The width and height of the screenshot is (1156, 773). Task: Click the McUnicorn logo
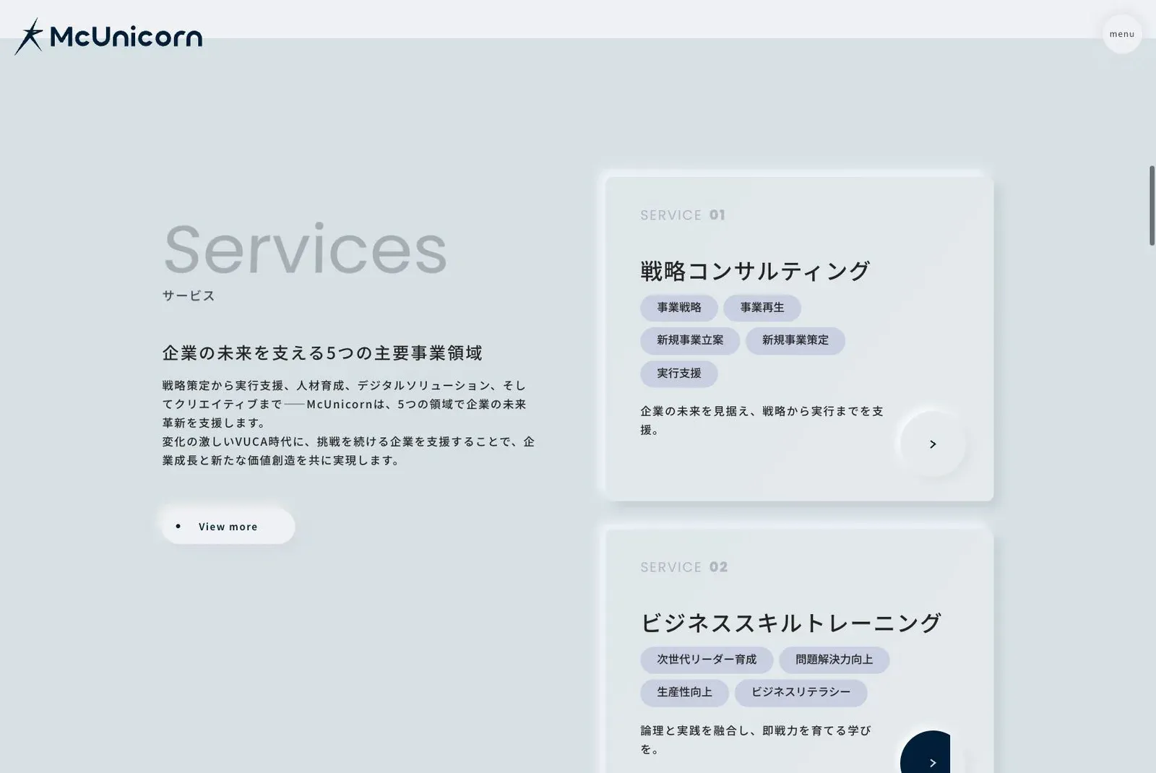(108, 36)
